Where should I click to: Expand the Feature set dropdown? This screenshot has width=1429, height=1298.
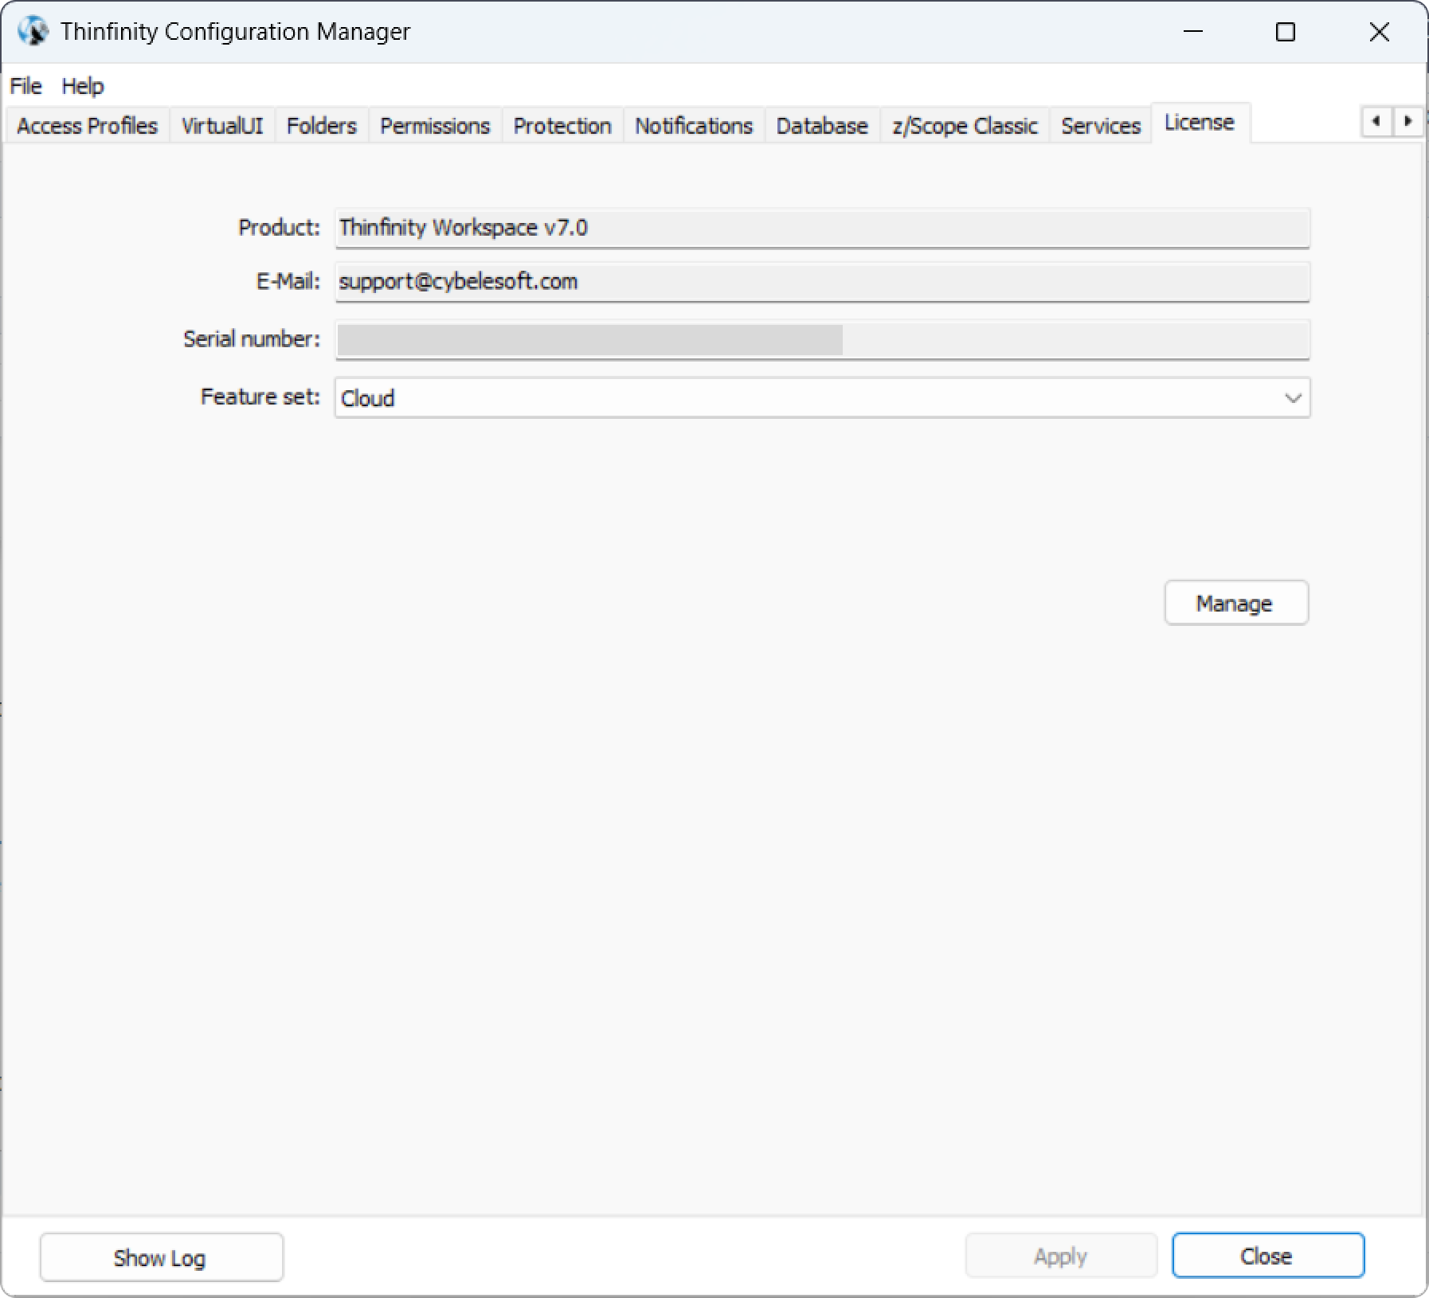click(823, 398)
